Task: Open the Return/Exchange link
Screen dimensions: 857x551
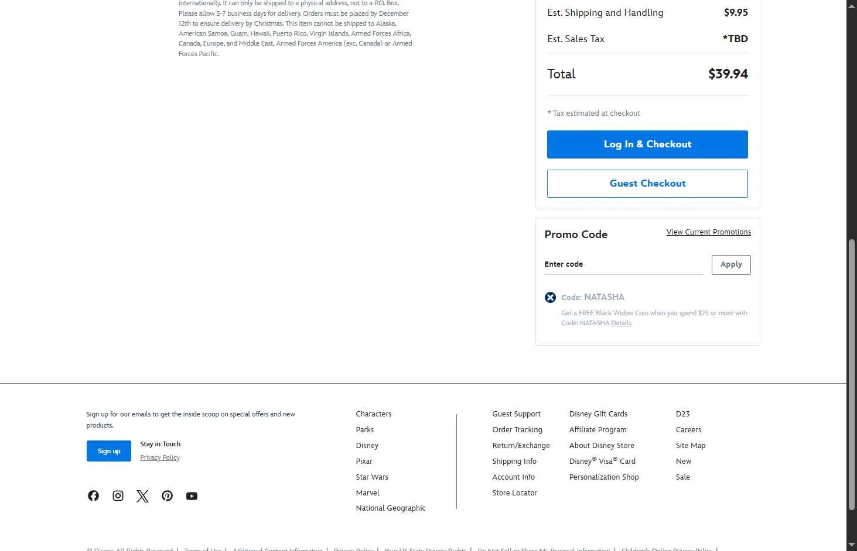Action: pyautogui.click(x=521, y=445)
